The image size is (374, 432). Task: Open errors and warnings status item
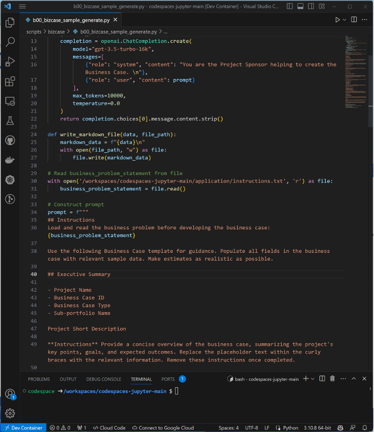click(60, 428)
